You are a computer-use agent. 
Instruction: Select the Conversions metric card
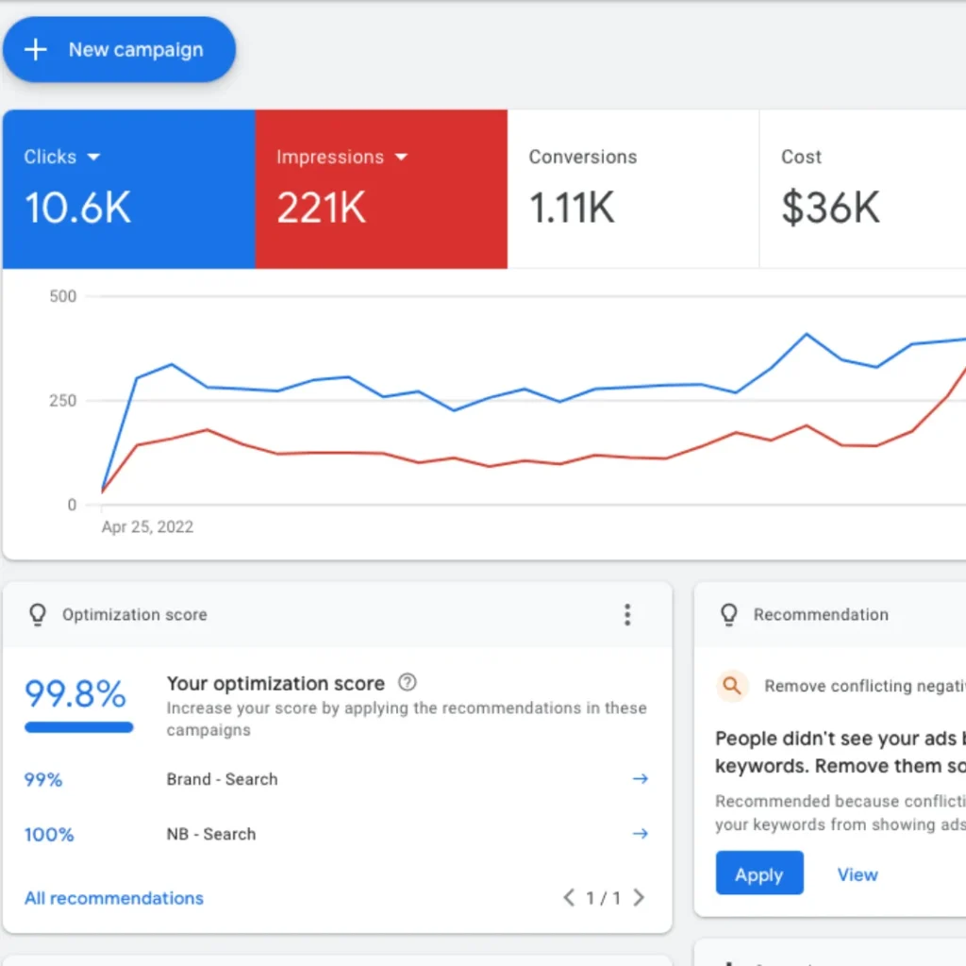[x=632, y=189]
